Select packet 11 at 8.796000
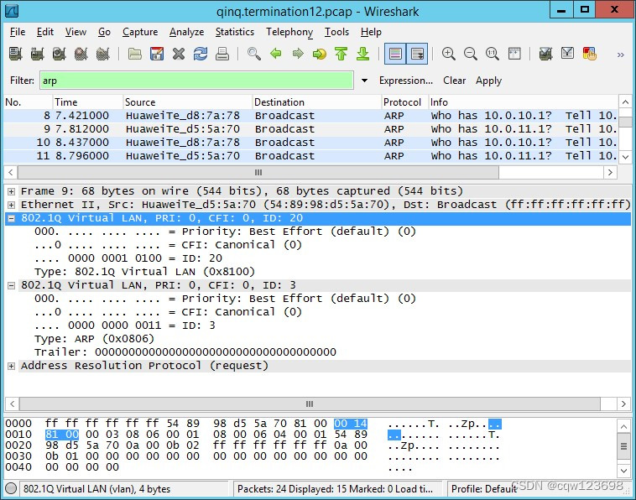The image size is (636, 500). (310, 156)
